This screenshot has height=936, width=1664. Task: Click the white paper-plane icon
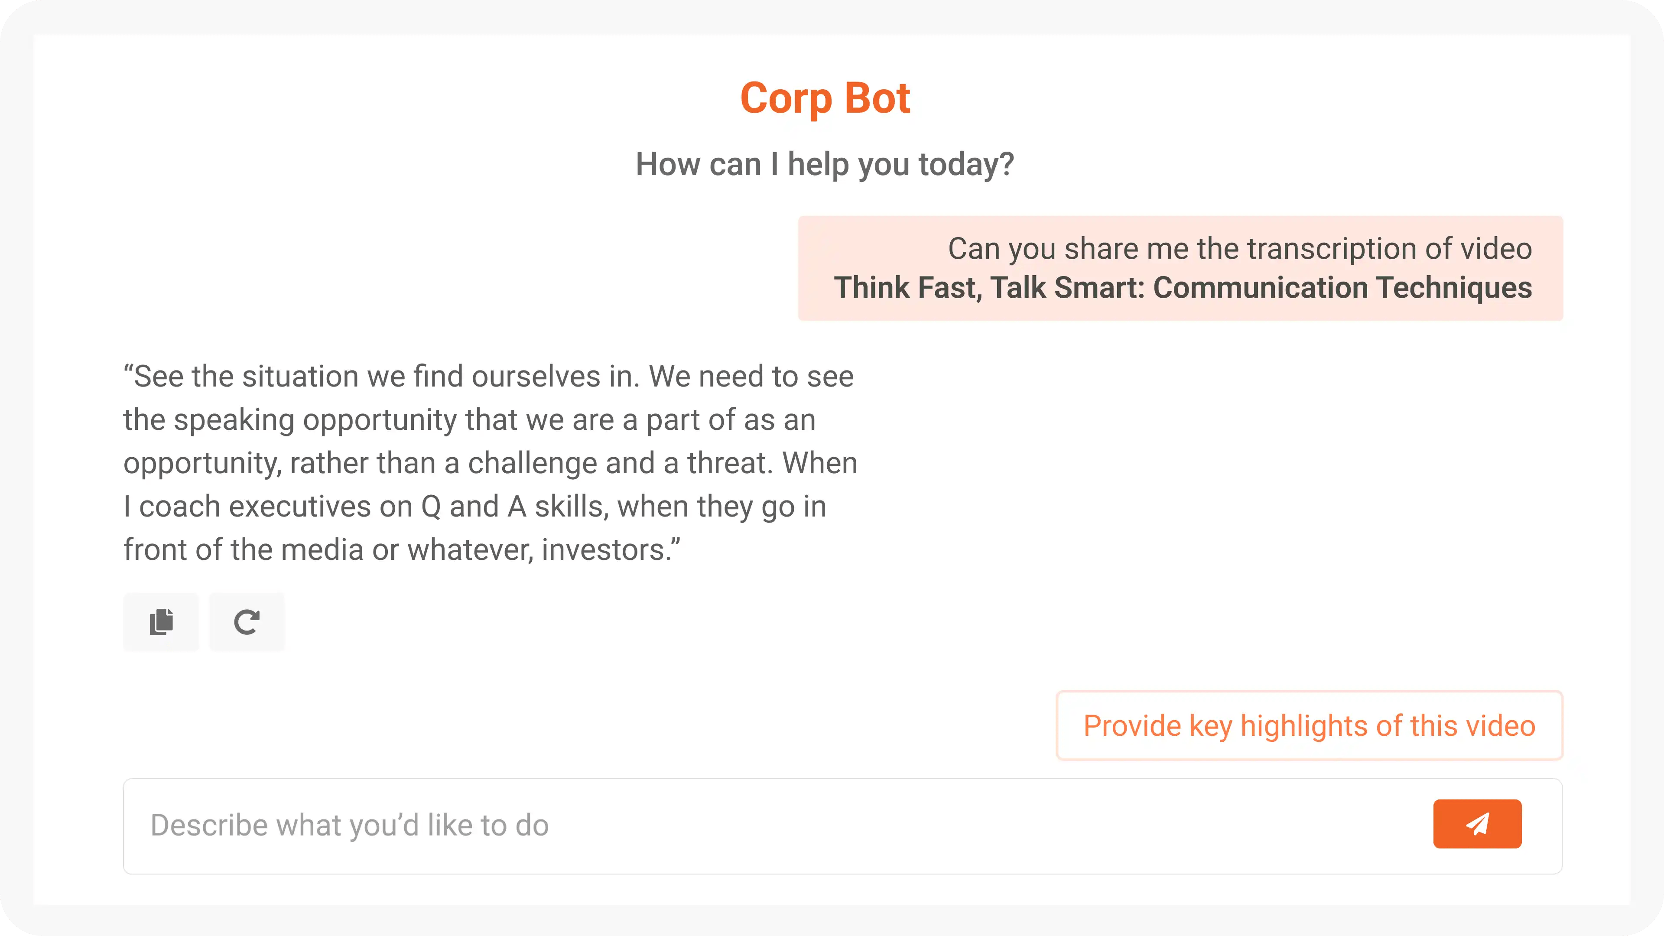click(1477, 824)
